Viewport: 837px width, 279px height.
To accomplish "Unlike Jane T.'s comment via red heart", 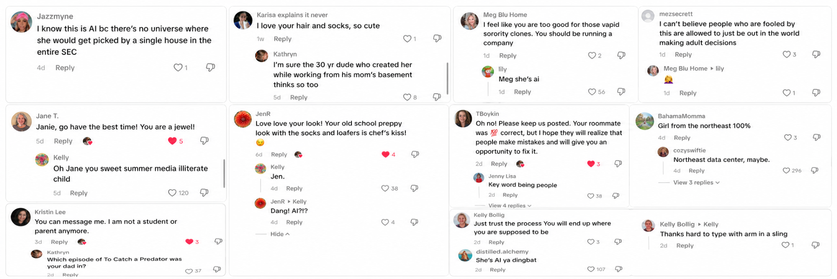I will click(172, 141).
